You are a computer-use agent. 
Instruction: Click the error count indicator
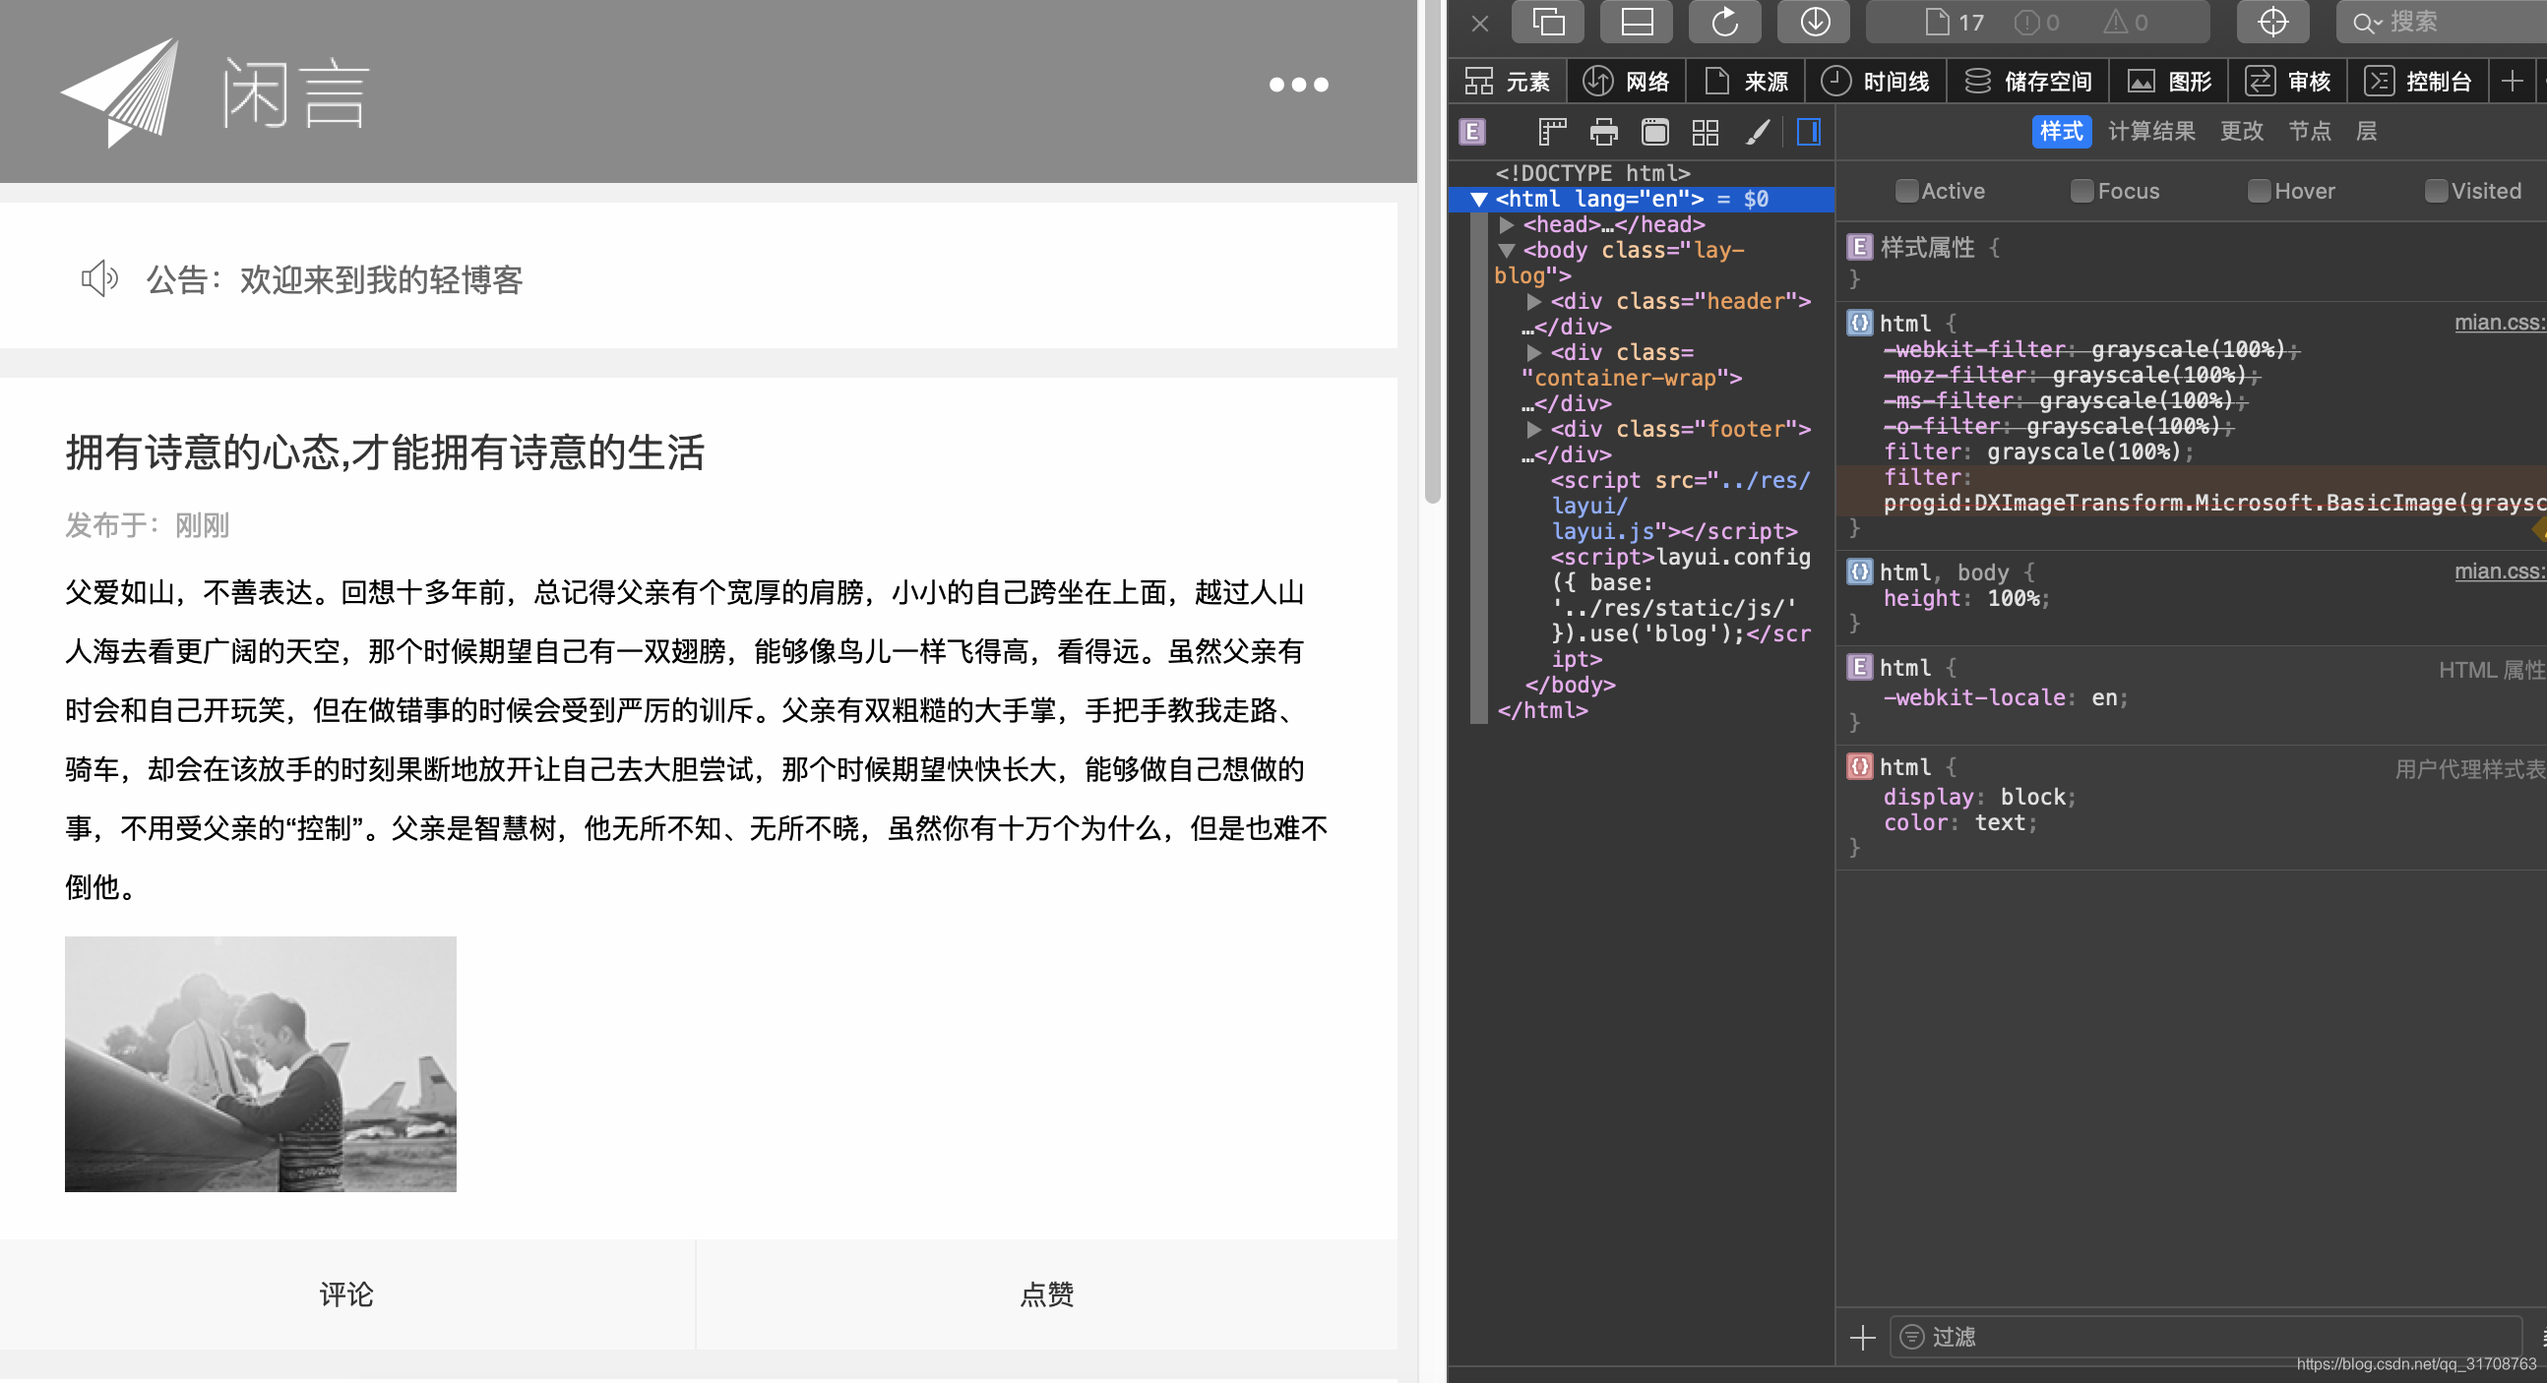(2037, 22)
